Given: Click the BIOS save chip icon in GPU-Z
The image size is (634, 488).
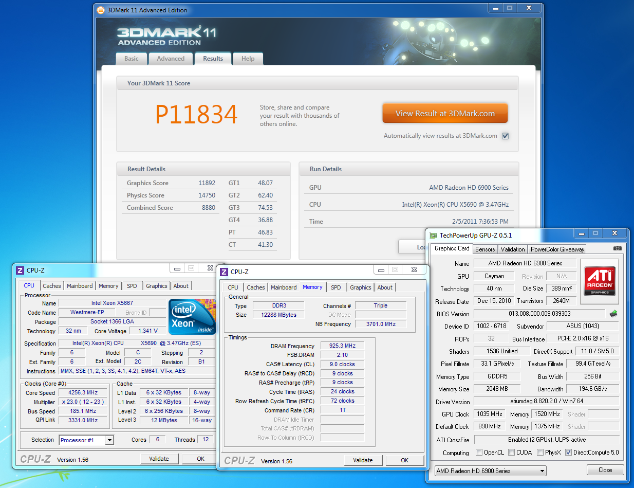Looking at the screenshot, I should coord(613,313).
